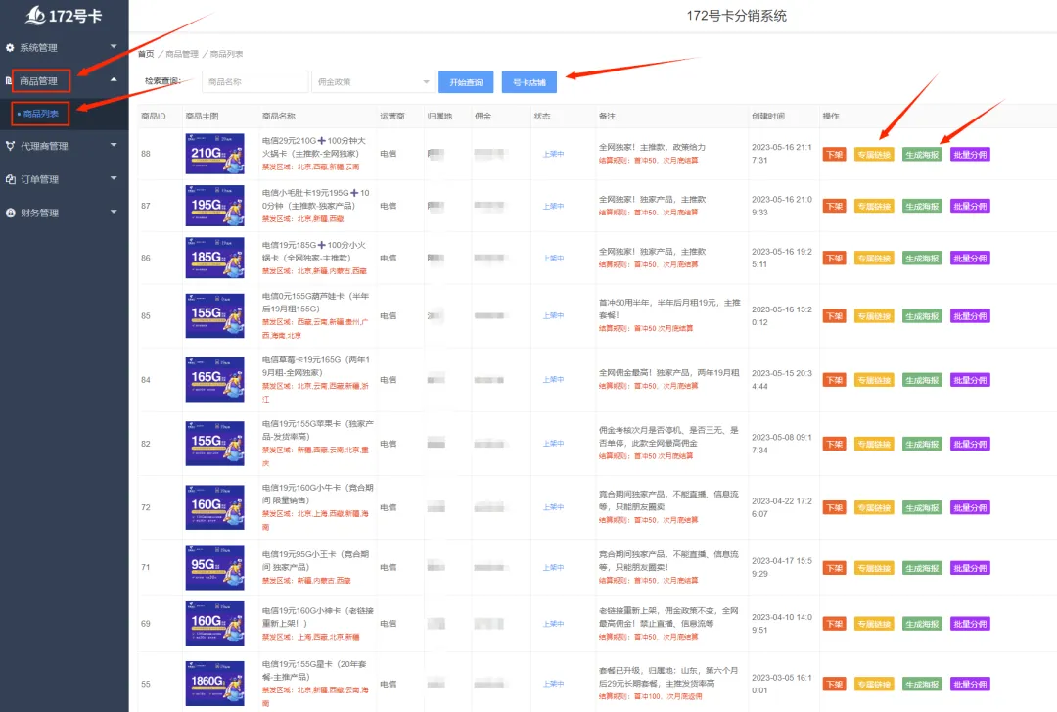Click 专属链接 for product ID 87
The height and width of the screenshot is (712, 1057).
click(x=873, y=207)
